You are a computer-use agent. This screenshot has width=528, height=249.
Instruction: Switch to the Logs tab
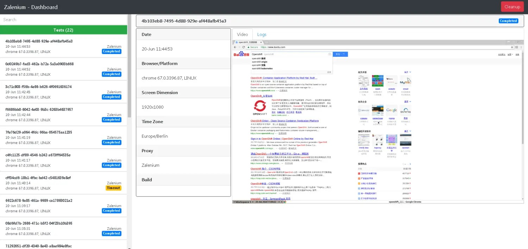[x=262, y=34]
